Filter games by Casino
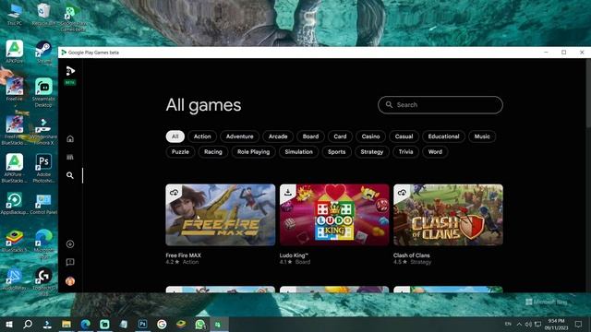Viewport: 591px width, 332px height. 370,136
